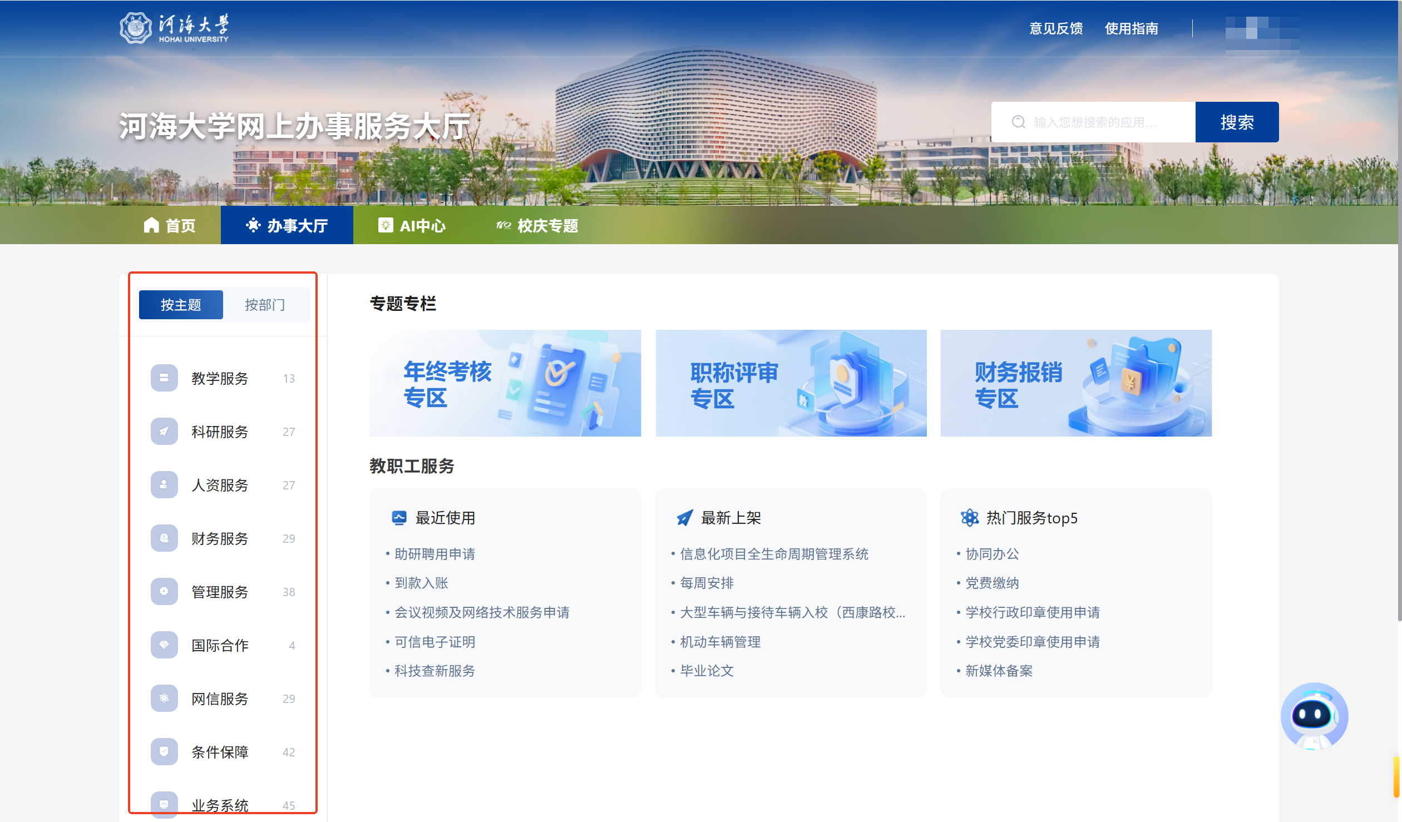Open the 助研聘用申请 link
The width and height of the screenshot is (1402, 822).
[x=435, y=554]
